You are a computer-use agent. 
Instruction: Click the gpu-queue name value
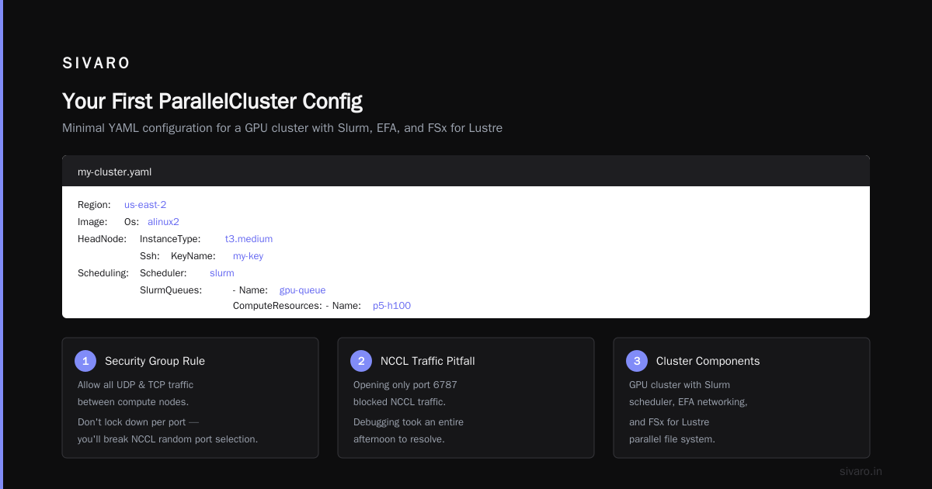(x=302, y=290)
